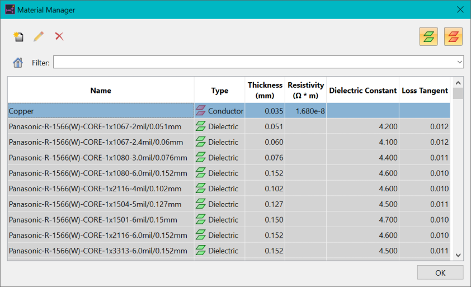
Task: Click Dielectric icon in 1x1080-6.0mil row
Action: point(201,173)
